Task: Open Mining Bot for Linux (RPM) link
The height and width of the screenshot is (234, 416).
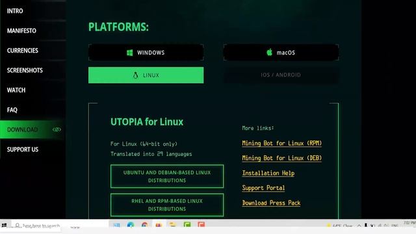Action: pyautogui.click(x=281, y=143)
